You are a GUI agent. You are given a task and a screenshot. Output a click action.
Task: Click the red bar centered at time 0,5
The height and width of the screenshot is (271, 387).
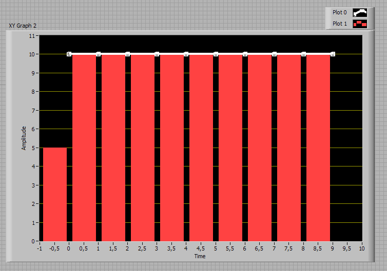(x=84, y=148)
